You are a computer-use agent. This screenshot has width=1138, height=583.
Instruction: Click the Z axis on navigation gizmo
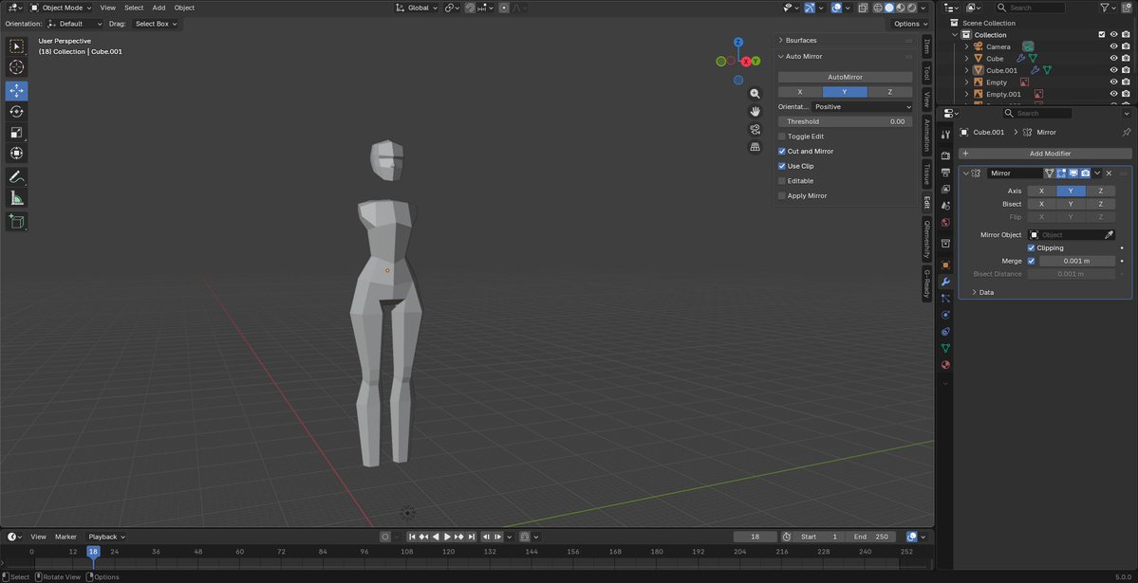coord(738,42)
